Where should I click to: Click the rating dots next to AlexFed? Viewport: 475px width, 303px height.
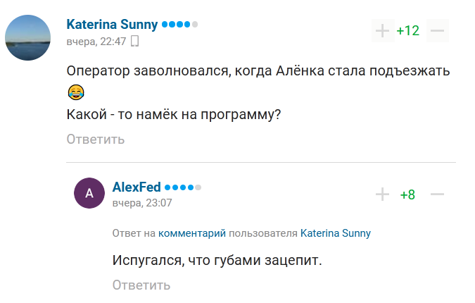click(183, 187)
